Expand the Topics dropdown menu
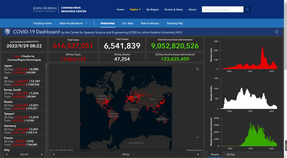Screen dimensions: 287x158 pyautogui.click(x=135, y=10)
